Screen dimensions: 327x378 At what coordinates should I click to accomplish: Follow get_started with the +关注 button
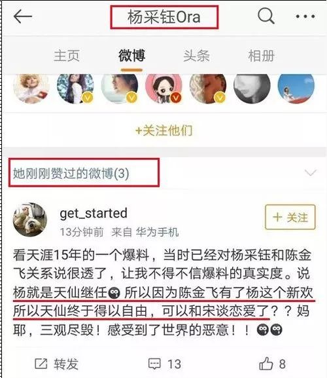coord(290,217)
